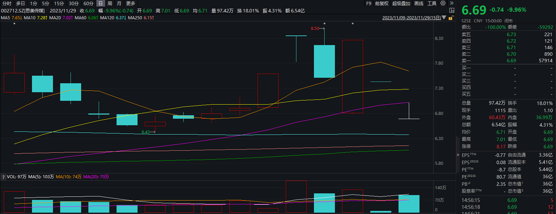This screenshot has height=214, width=556.
Task: Click the volume MA(20): 70万 label
Action: 96,177
